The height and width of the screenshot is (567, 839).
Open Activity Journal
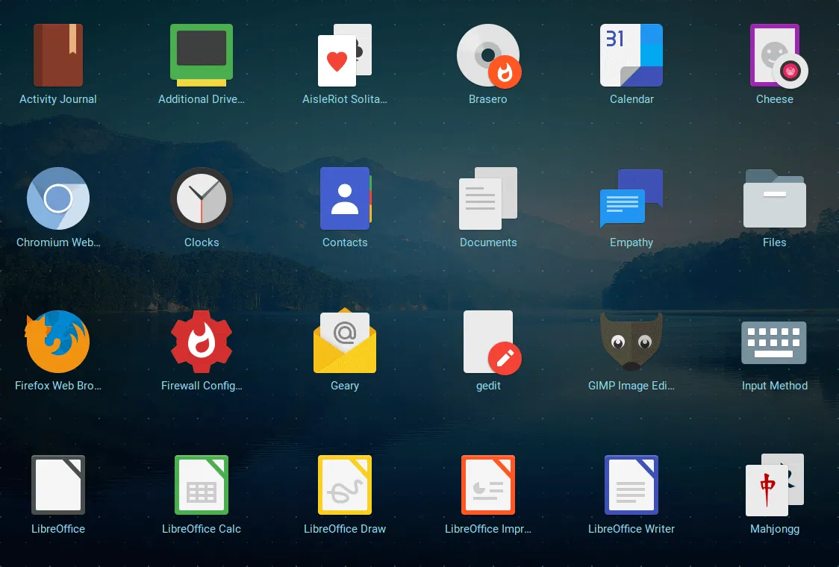pos(58,55)
